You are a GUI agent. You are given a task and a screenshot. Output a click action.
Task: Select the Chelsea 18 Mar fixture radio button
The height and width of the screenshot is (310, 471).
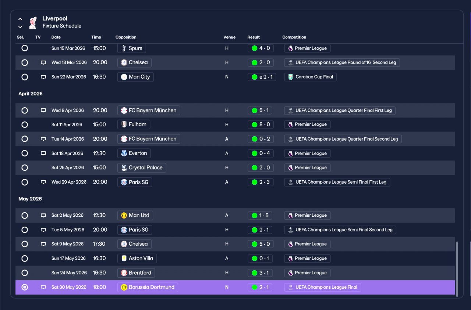coord(25,62)
